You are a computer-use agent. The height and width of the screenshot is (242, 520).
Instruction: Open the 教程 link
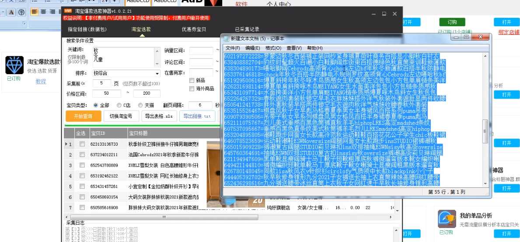point(41,82)
